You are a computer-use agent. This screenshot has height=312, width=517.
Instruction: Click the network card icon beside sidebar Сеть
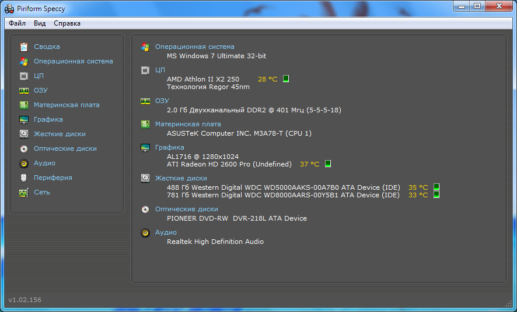tap(24, 192)
